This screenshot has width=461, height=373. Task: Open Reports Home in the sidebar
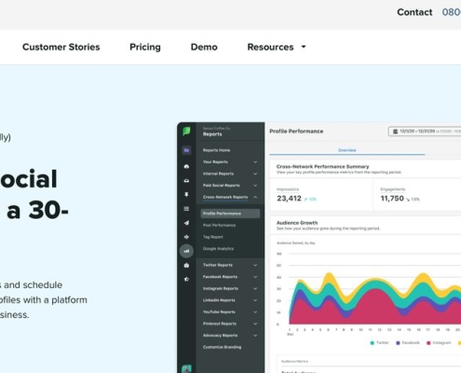(216, 150)
